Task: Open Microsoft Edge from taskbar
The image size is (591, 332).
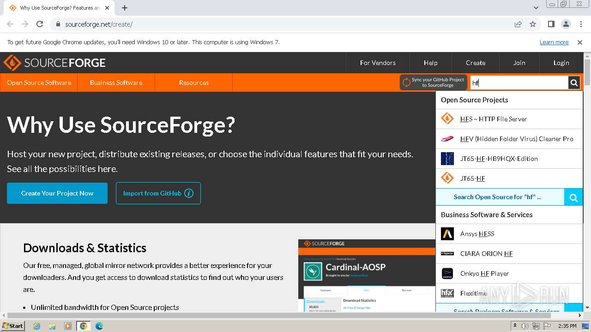Action: 99,326
